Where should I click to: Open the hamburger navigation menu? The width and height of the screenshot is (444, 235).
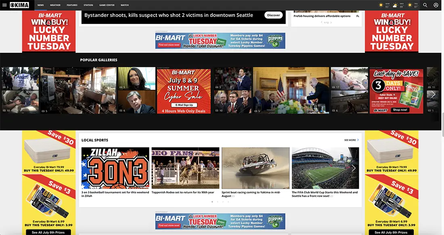click(4, 5)
